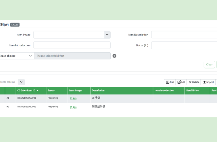The width and height of the screenshot is (217, 142).
Task: Click the SYS_01 badge
Action: [x=15, y=25]
